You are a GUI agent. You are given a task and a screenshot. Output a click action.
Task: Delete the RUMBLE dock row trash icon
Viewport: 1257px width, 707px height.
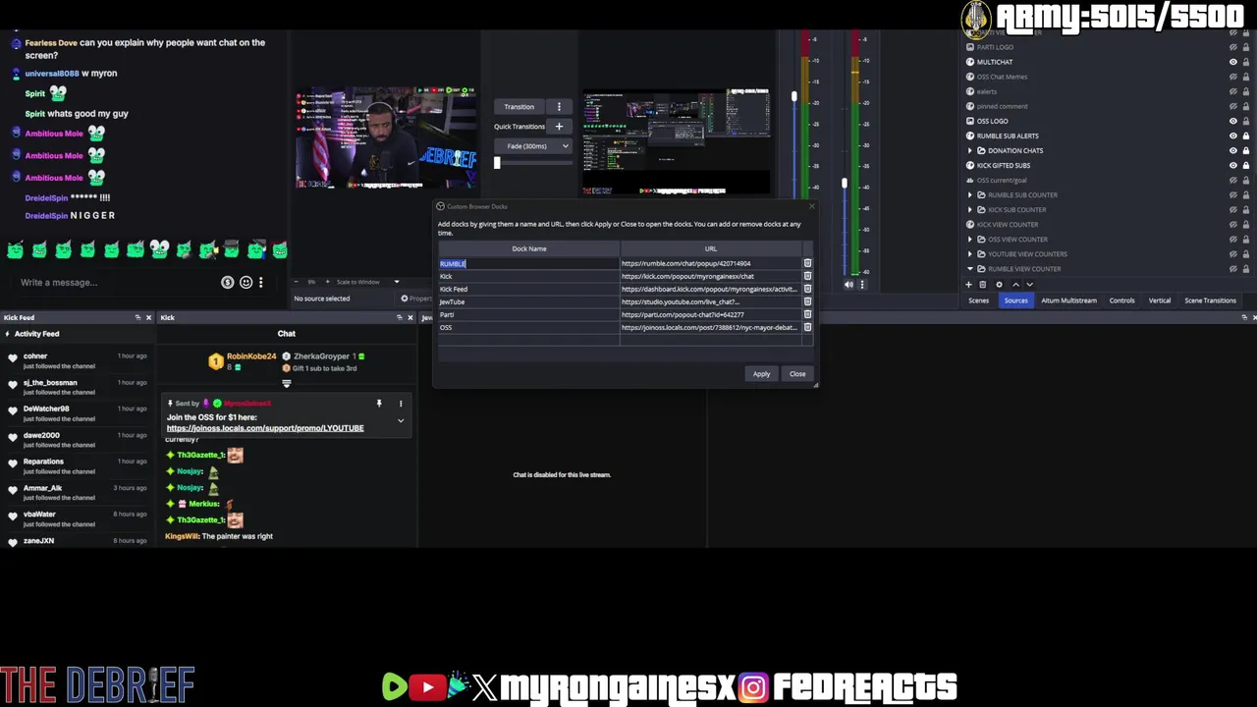[807, 263]
